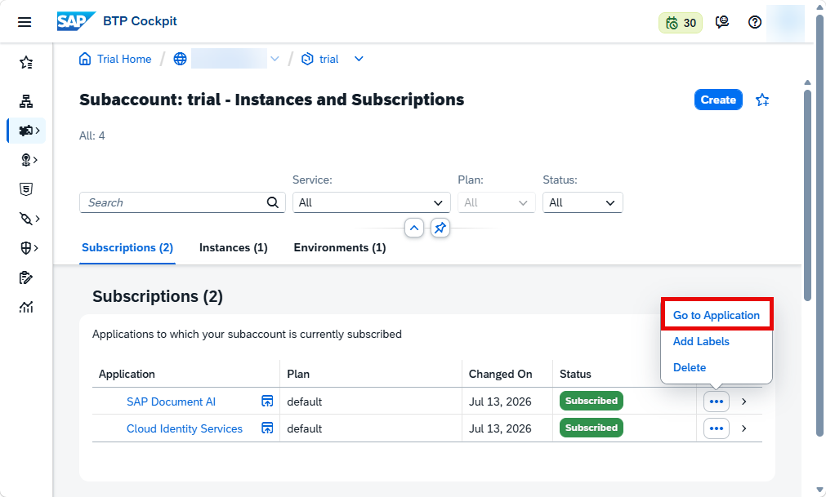Open SAP Document AI link
The height and width of the screenshot is (497, 826).
point(172,402)
